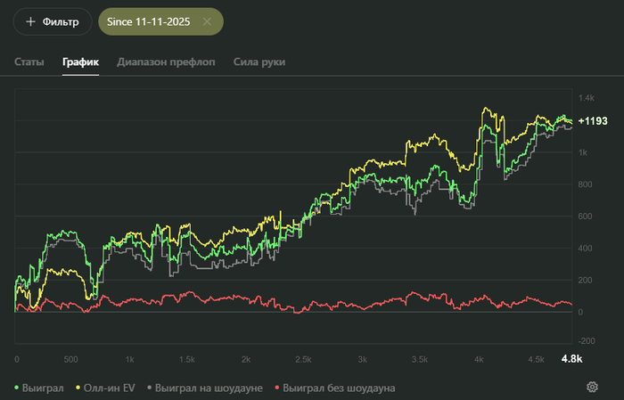Click the 4.5k x-axis label

(x=536, y=359)
